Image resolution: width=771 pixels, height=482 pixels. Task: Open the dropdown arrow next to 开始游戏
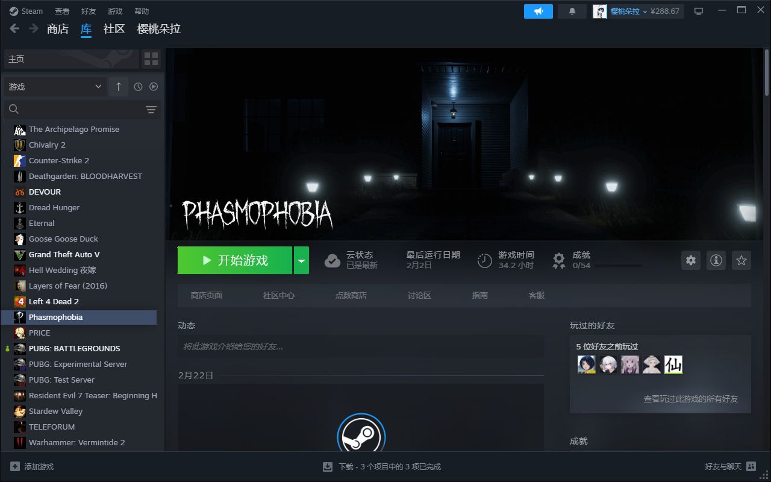[301, 260]
